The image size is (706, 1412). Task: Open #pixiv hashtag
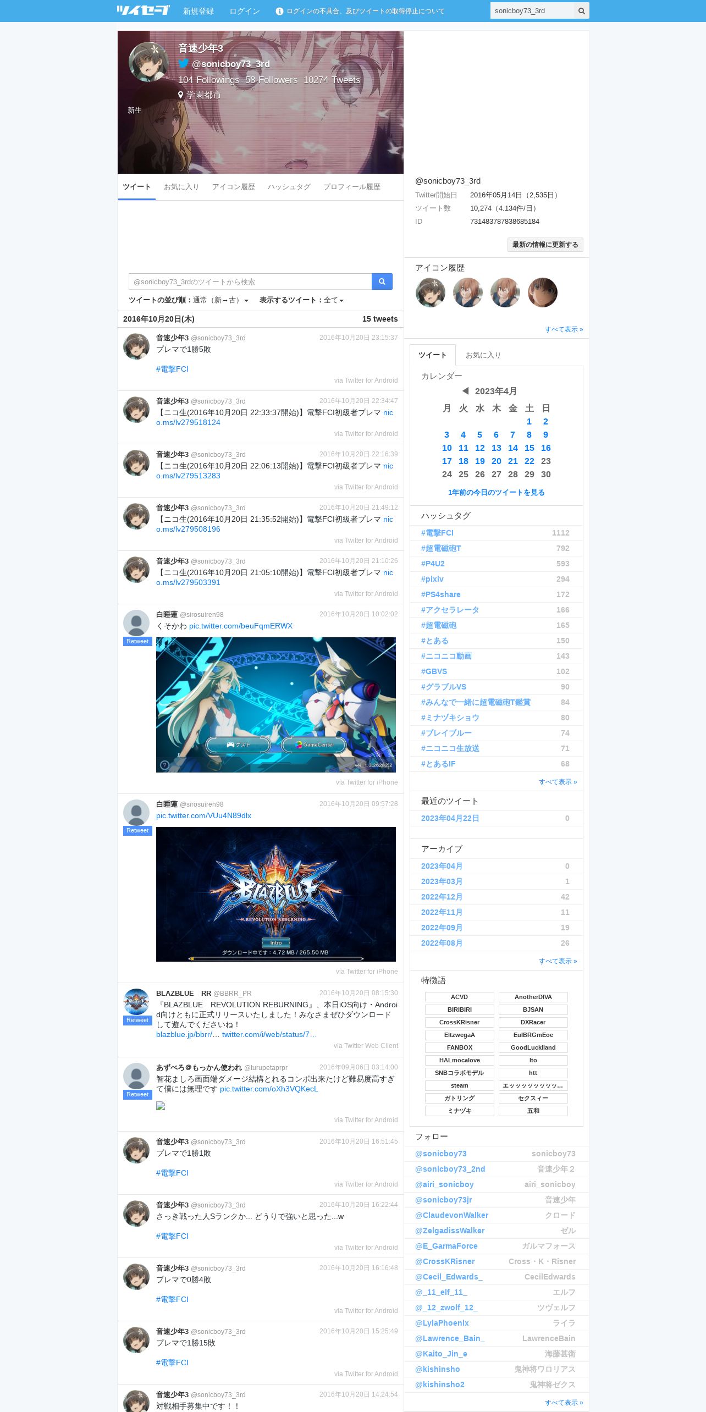point(432,579)
